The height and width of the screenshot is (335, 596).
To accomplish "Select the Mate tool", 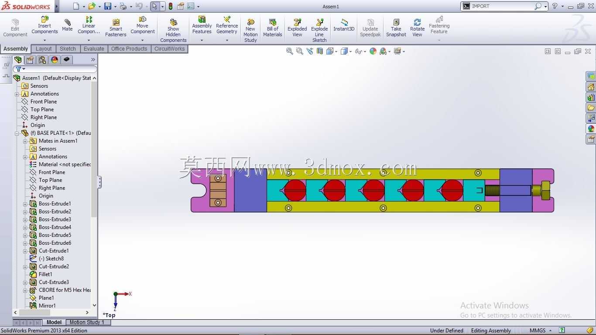I will (67, 25).
